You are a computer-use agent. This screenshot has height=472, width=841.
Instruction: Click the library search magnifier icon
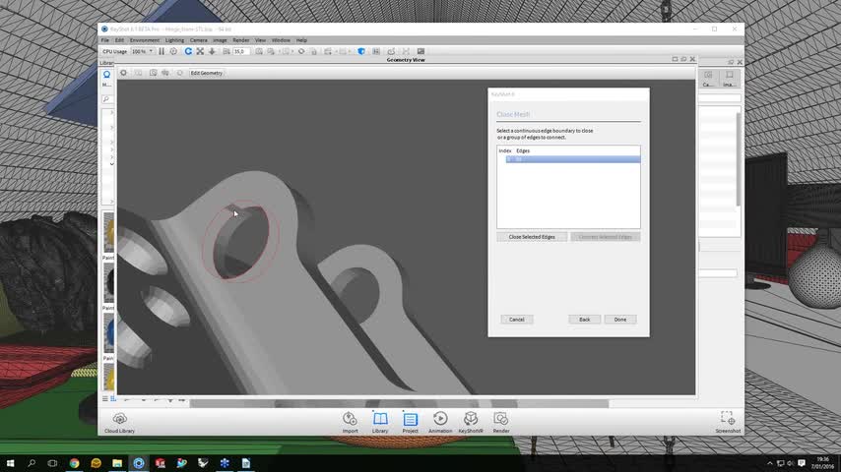(x=106, y=99)
